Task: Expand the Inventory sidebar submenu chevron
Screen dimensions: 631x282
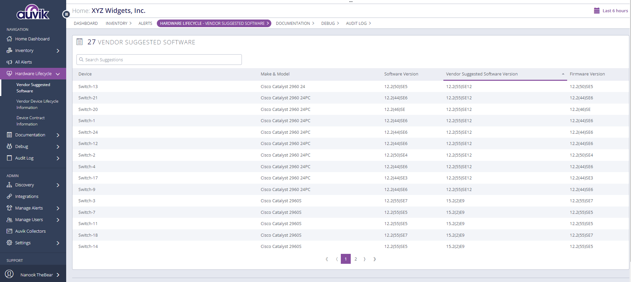Action: point(58,51)
